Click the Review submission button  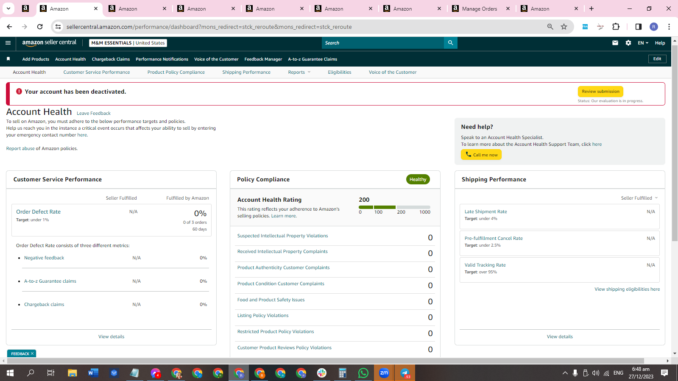pos(600,92)
